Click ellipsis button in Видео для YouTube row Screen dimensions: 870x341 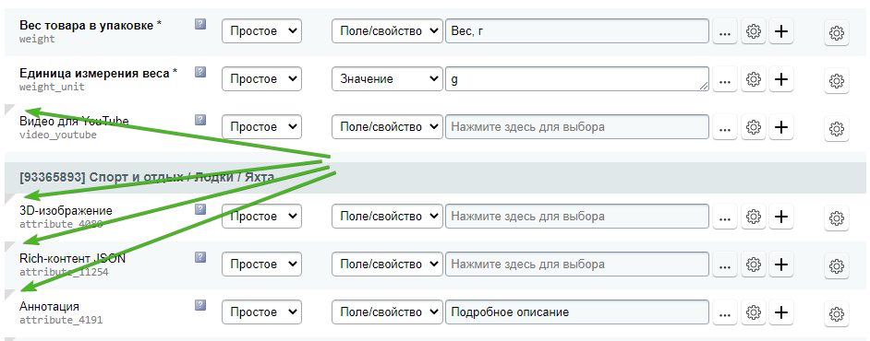point(724,127)
